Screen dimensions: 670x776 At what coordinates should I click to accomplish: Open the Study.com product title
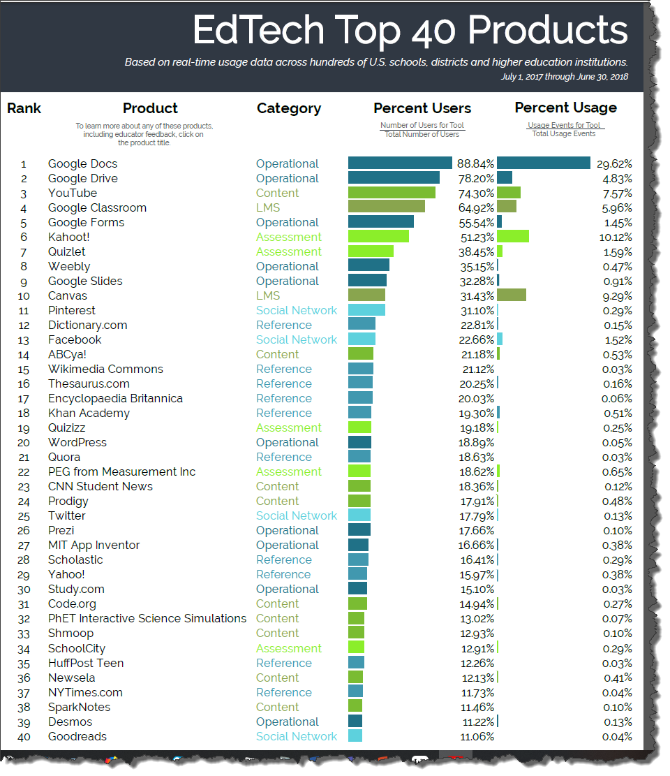(x=76, y=590)
